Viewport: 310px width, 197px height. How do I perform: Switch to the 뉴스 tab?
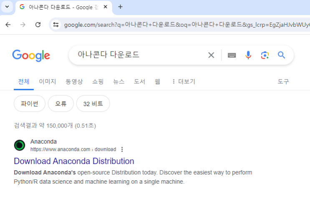click(118, 82)
